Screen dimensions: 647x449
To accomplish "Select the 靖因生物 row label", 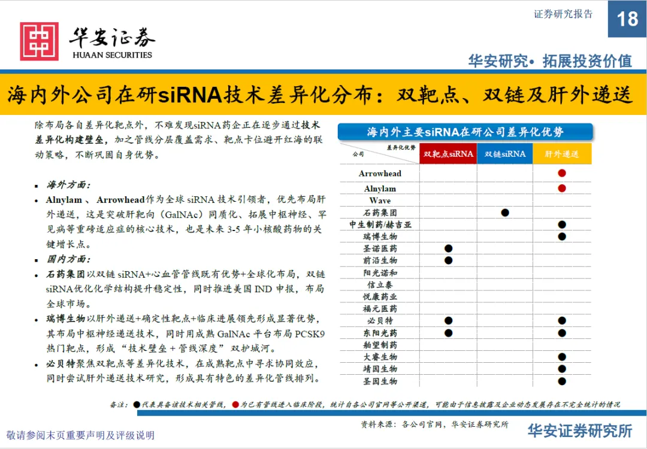I will point(380,369).
